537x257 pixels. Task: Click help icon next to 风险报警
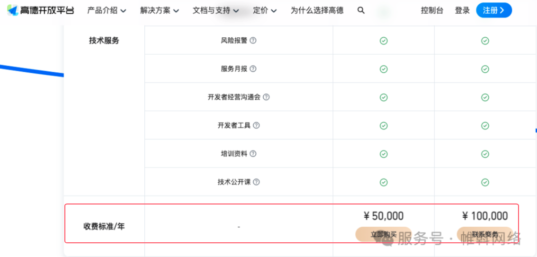coord(253,41)
